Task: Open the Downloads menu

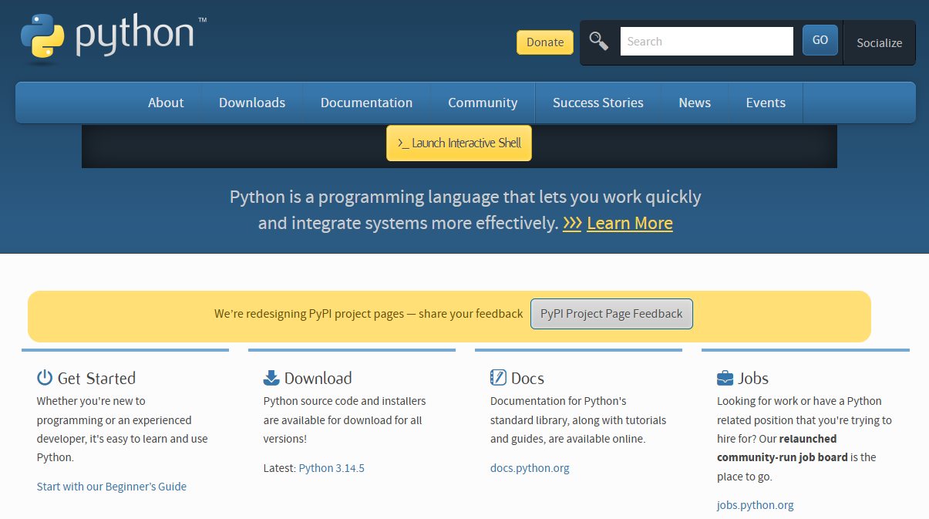Action: point(252,103)
